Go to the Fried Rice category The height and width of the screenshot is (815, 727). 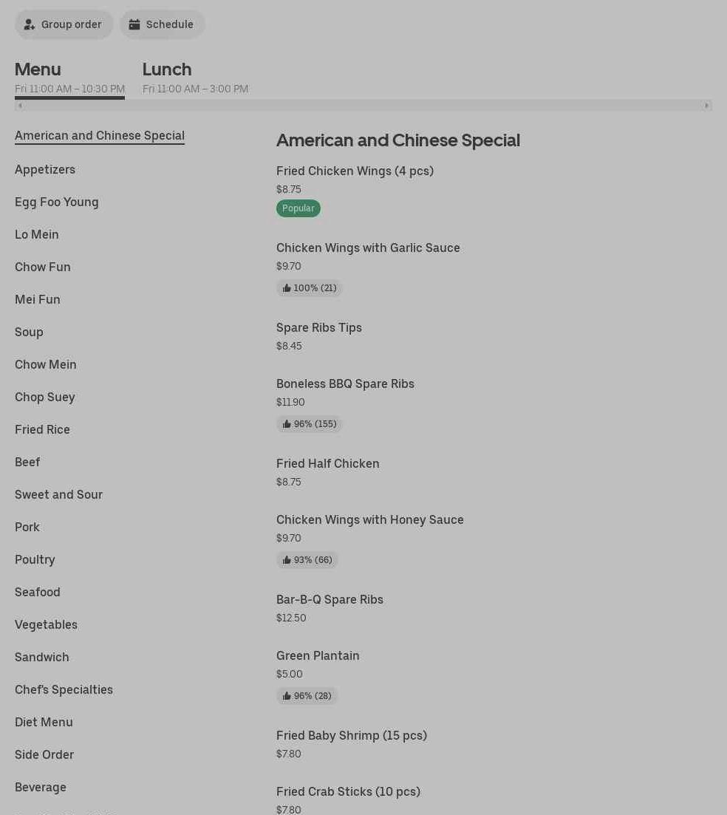click(42, 429)
